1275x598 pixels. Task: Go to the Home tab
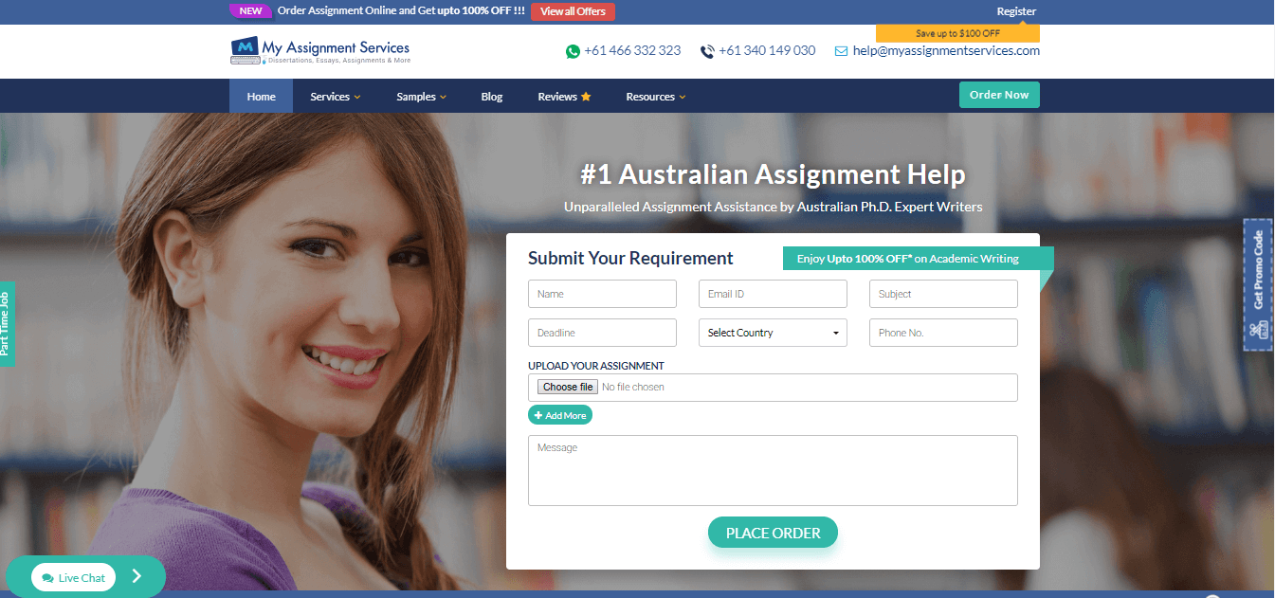click(x=261, y=97)
